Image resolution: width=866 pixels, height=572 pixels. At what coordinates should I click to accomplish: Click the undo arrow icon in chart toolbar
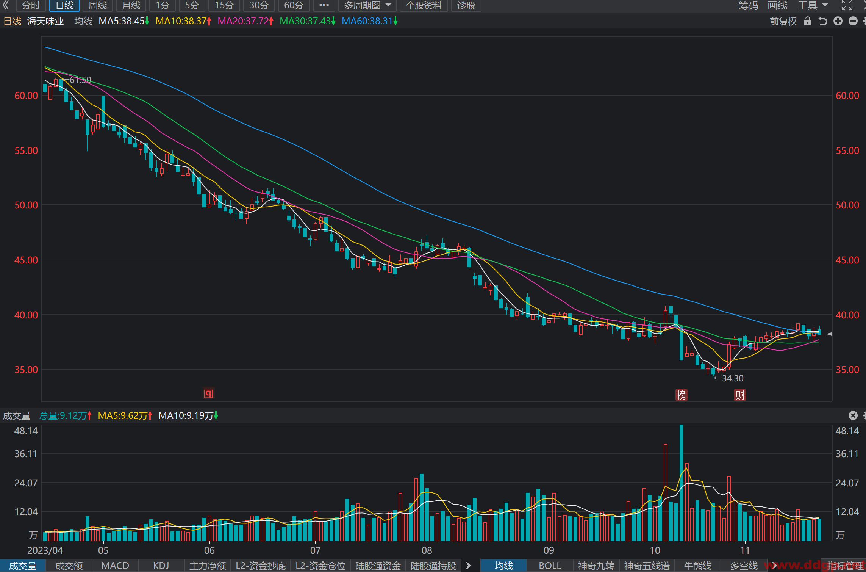(x=822, y=21)
